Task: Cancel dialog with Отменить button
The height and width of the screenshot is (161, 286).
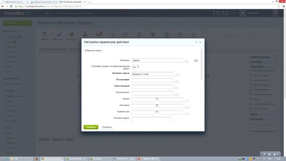Action: tap(107, 127)
